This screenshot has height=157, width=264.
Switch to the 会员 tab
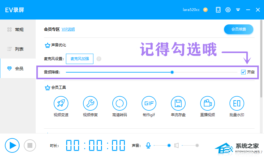coord(18,68)
